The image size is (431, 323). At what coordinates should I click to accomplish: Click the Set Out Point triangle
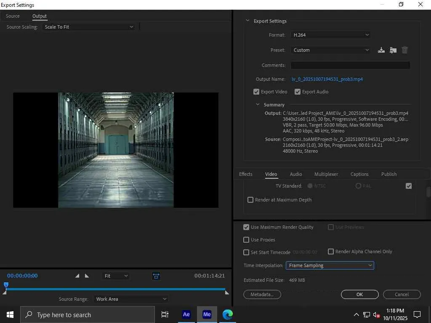point(87,276)
